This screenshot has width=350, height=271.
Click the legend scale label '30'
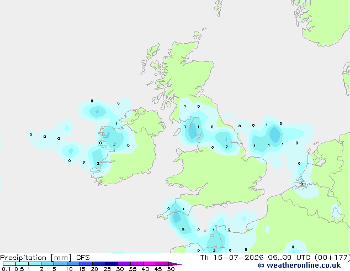120,269
